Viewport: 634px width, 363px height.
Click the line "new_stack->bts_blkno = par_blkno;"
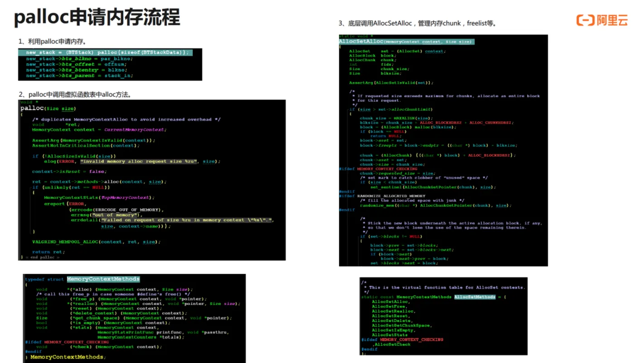pos(79,58)
